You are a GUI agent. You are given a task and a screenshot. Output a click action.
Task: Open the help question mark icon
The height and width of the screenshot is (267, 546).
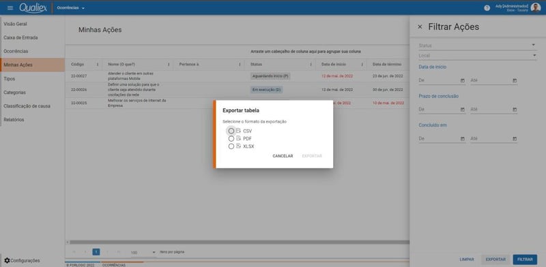(x=487, y=8)
